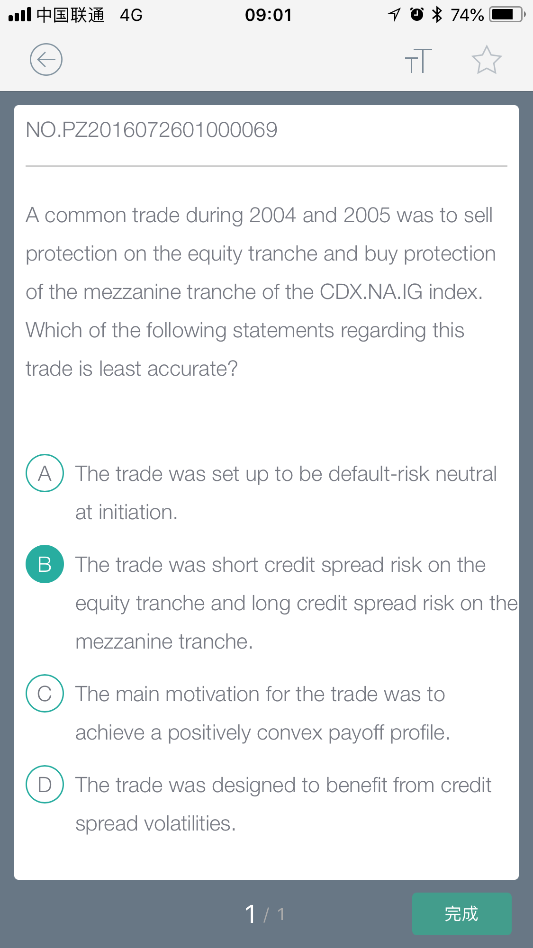Viewport: 533px width, 948px height.
Task: Choose answer option C
Action: point(45,693)
